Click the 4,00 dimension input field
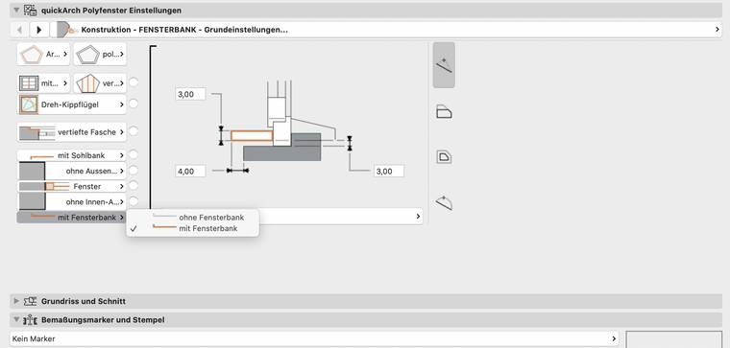Image resolution: width=730 pixels, height=348 pixels. tap(190, 171)
